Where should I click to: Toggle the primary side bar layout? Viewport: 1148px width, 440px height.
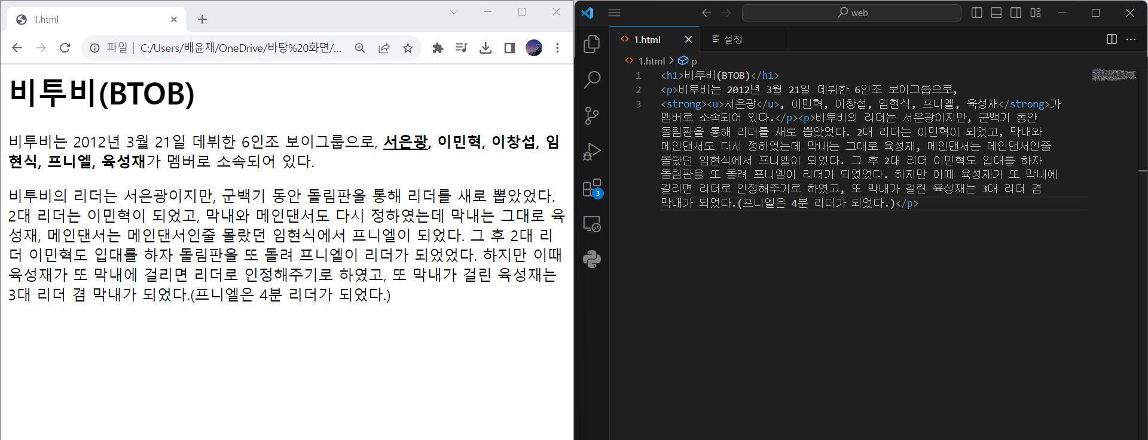977,13
